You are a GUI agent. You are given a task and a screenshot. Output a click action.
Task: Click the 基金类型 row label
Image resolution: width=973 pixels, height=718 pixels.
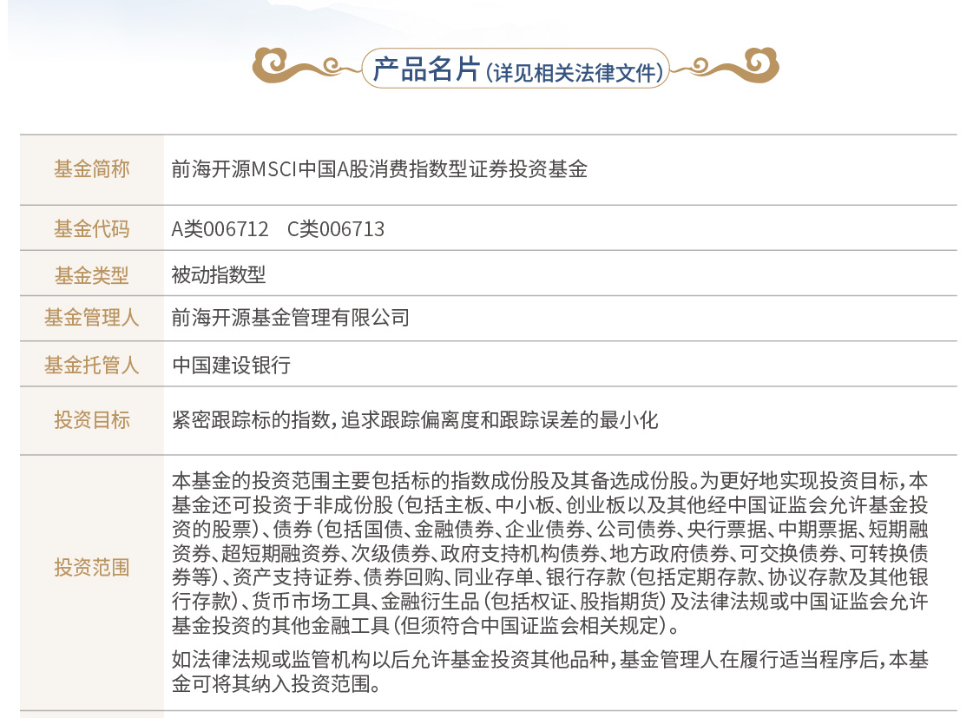click(92, 275)
